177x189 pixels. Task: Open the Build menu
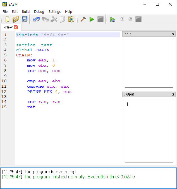(26, 11)
